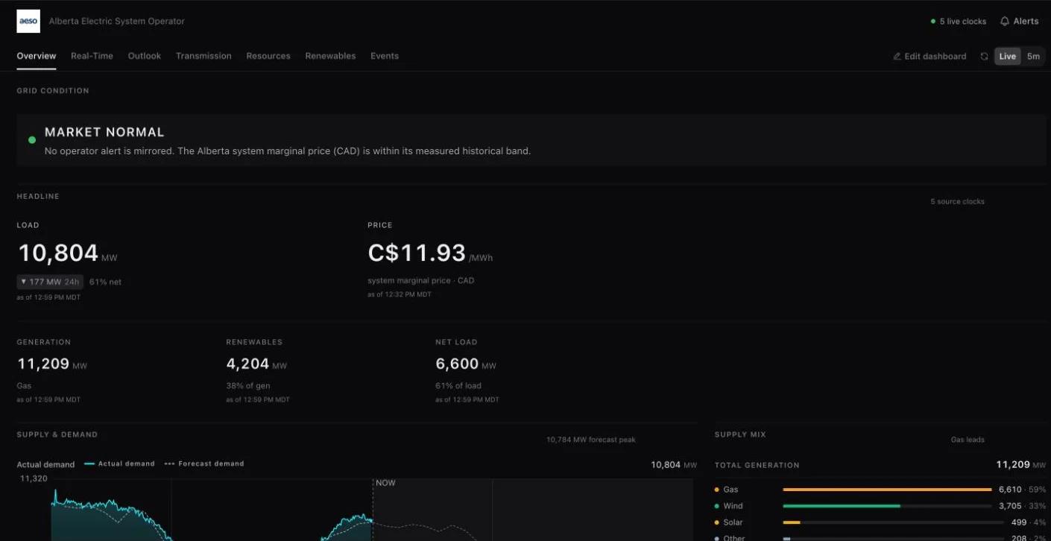Click the Gas generation bar
The width and height of the screenshot is (1051, 541).
(887, 490)
